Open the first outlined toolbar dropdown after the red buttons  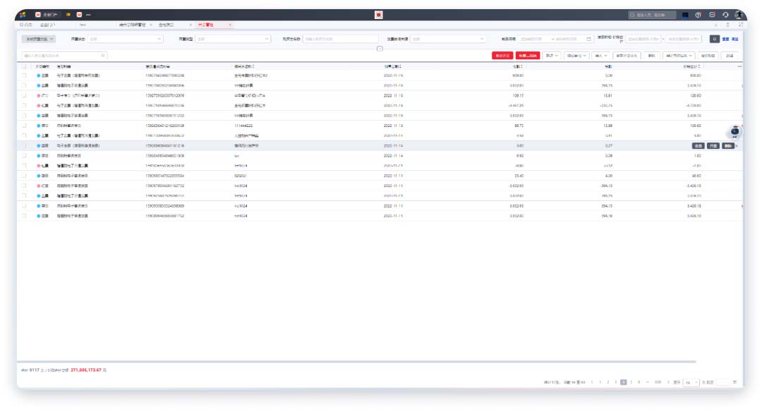click(x=551, y=56)
